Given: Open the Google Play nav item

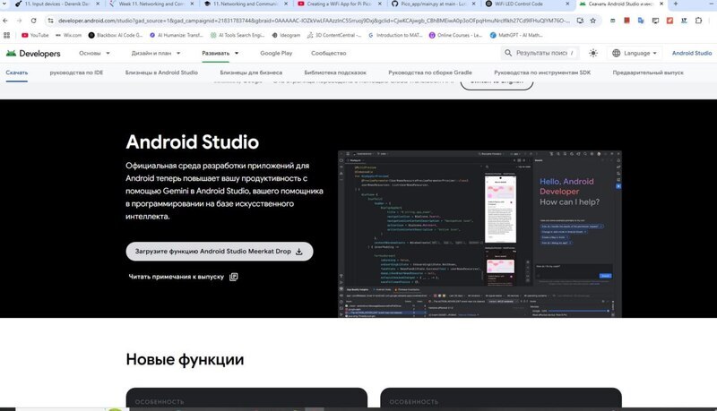Looking at the screenshot, I should click(276, 54).
